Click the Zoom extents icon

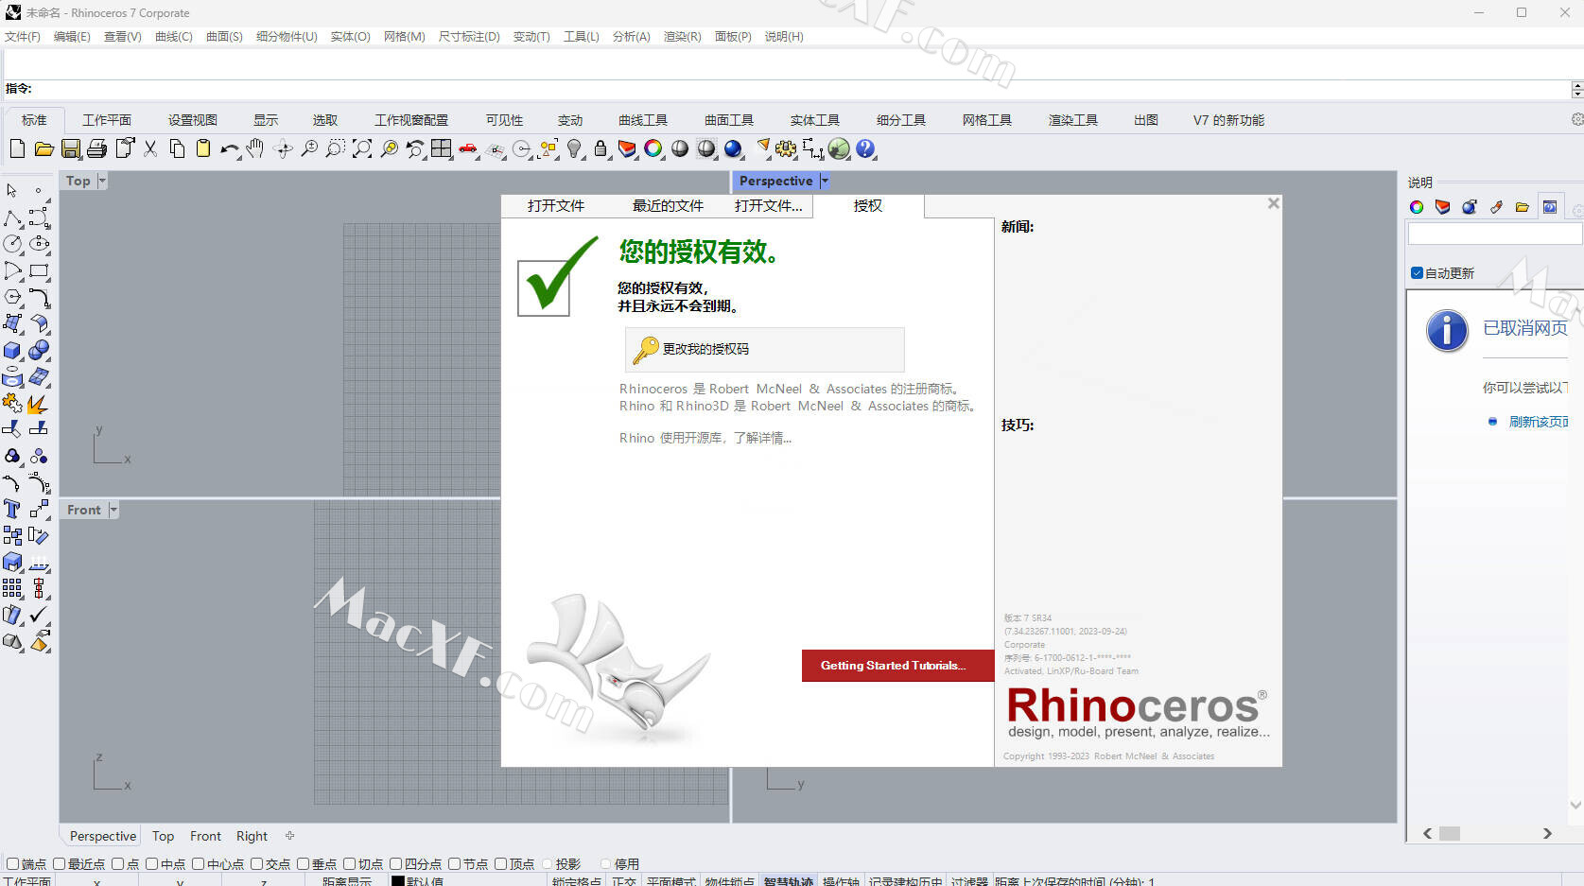tap(362, 148)
